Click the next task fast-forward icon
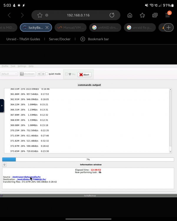Viewport: 177px width, 221px height. click(x=43, y=74)
